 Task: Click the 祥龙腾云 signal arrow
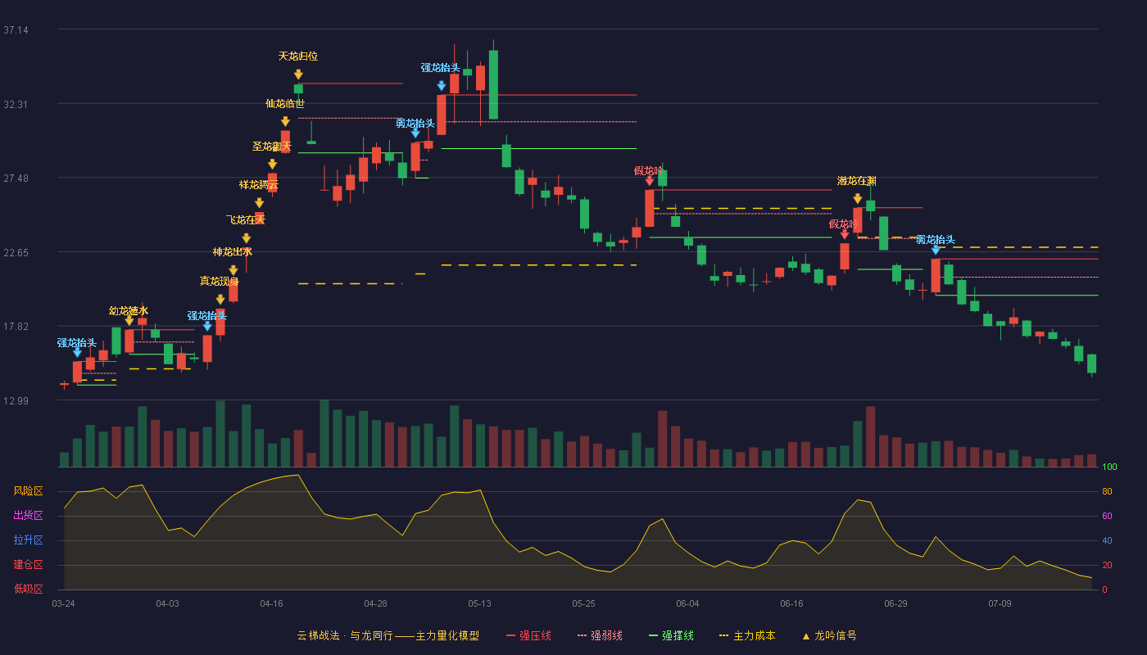pos(259,202)
